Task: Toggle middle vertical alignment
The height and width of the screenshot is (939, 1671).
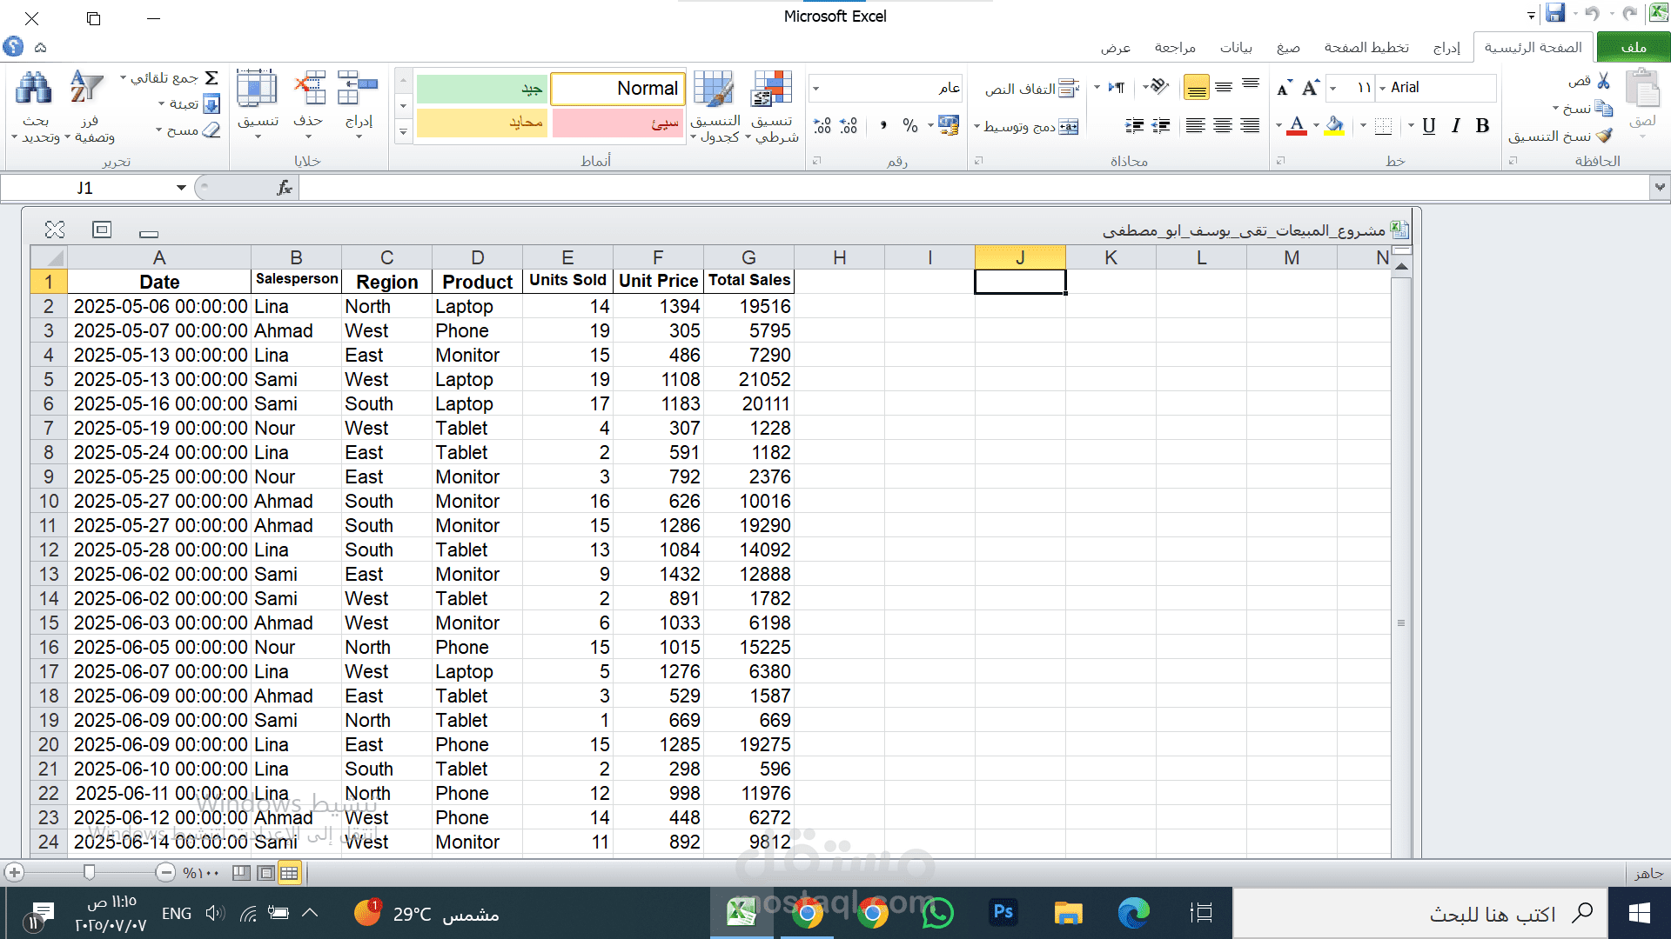Action: click(1224, 87)
